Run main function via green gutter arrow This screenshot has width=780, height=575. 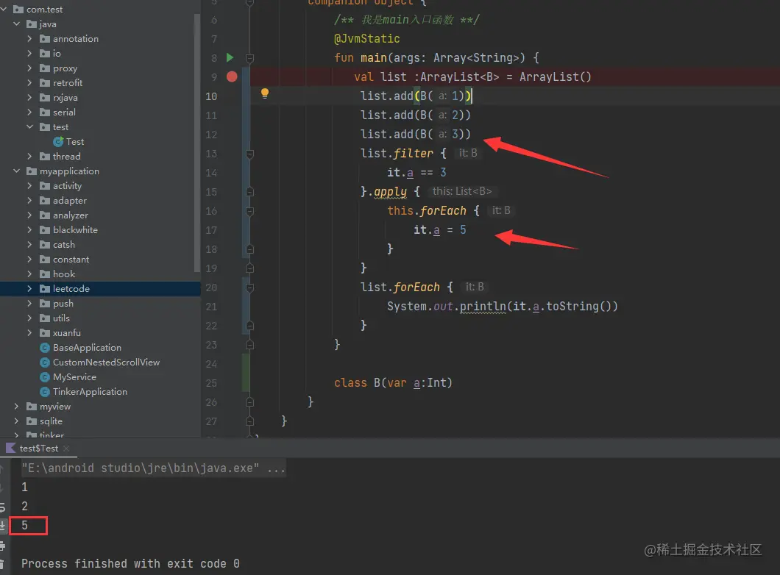230,57
